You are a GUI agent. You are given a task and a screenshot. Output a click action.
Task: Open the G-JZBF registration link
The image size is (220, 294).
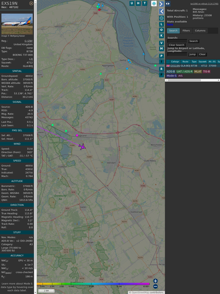29,41
